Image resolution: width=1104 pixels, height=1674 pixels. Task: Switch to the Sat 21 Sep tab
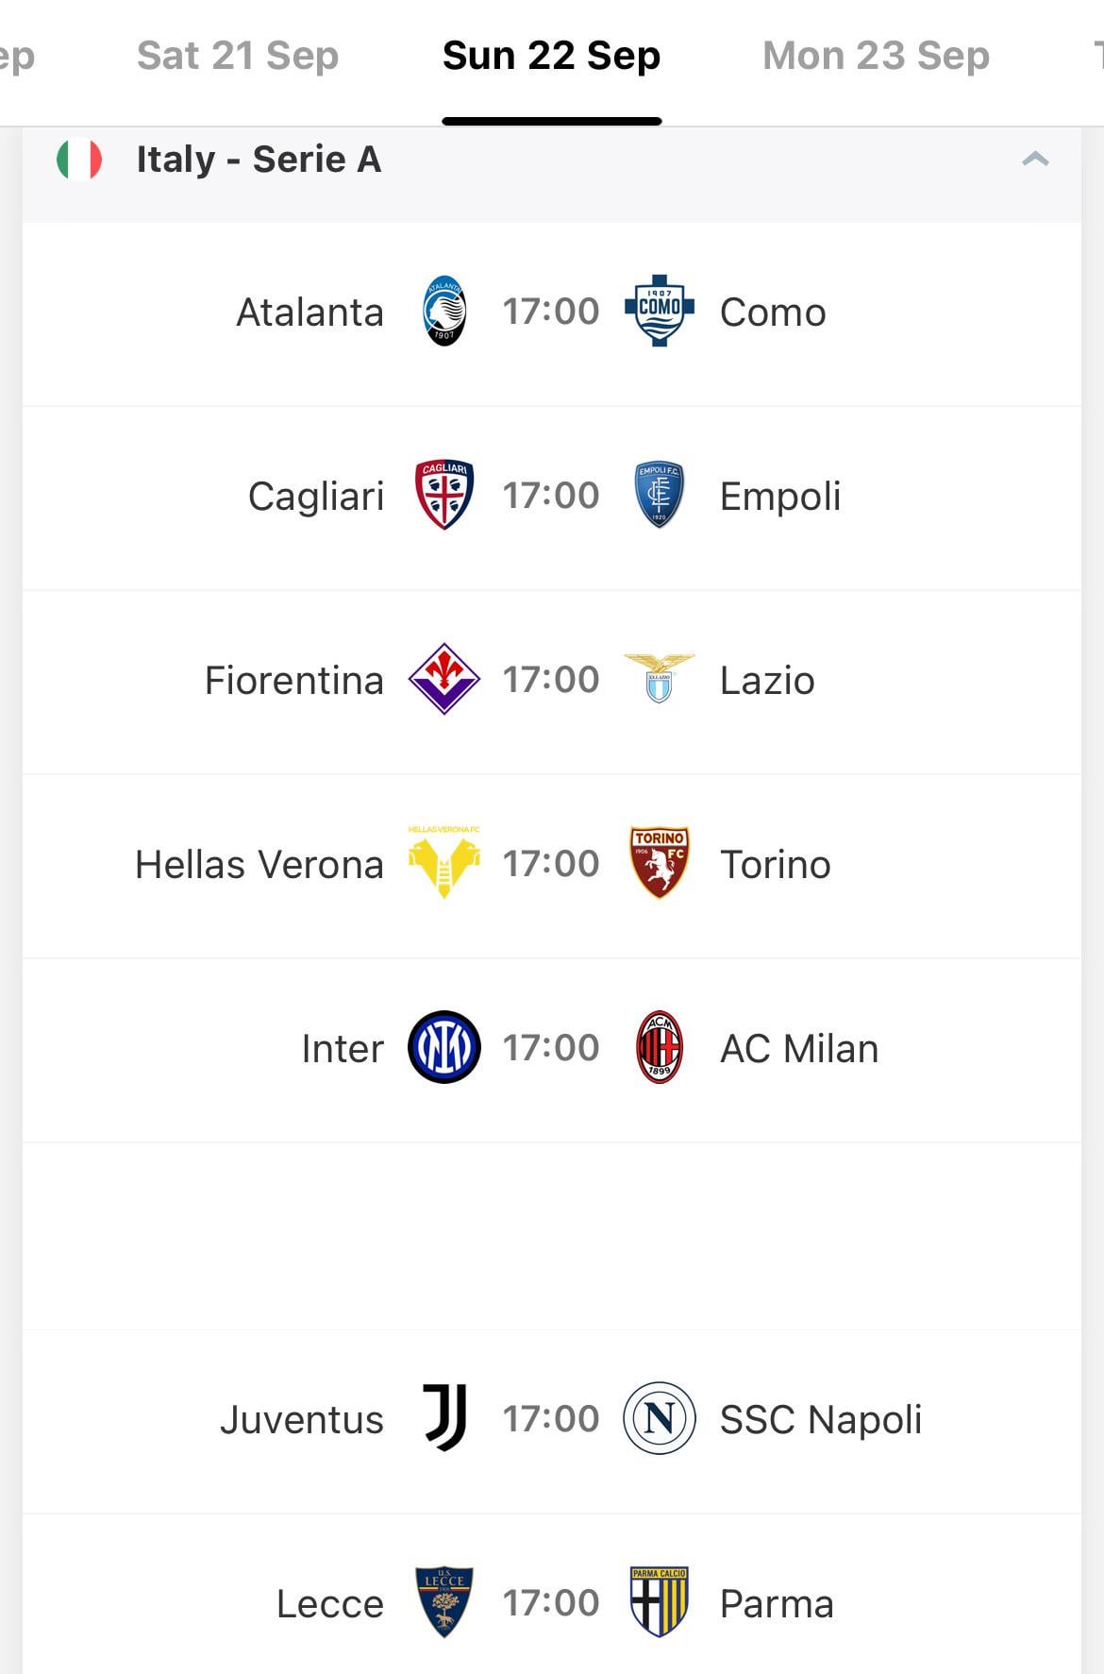pos(238,56)
